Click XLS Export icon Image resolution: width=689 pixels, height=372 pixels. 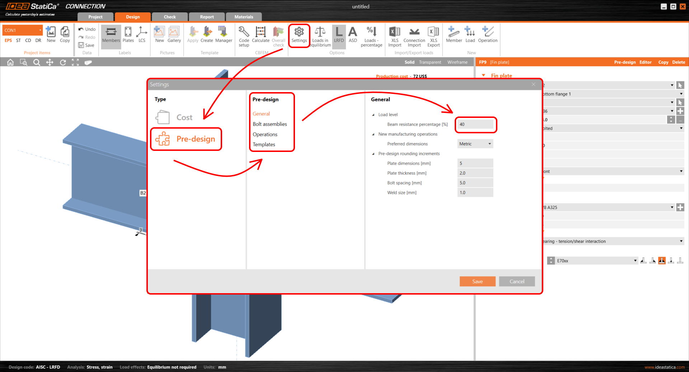point(433,36)
